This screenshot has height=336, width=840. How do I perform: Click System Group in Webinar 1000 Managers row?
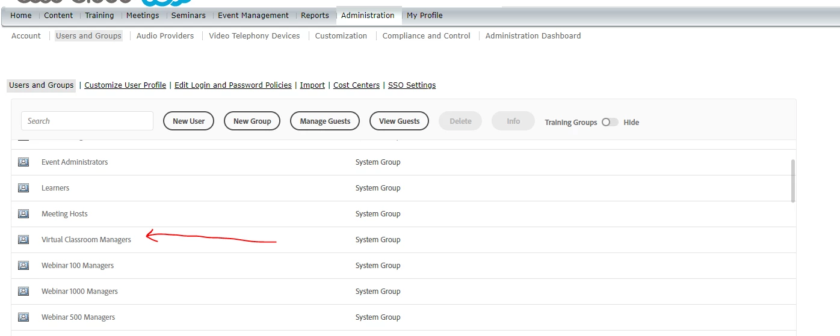[x=378, y=292]
